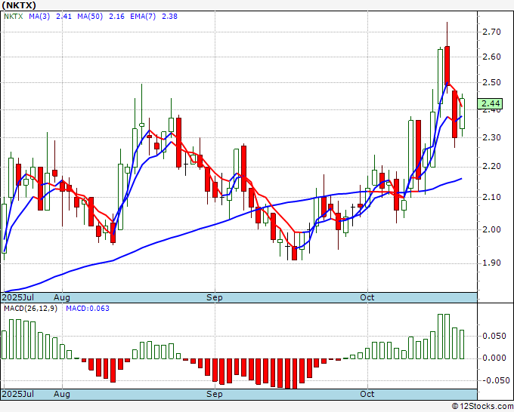Click the current price tag 2.44
The image size is (514, 412).
(491, 103)
